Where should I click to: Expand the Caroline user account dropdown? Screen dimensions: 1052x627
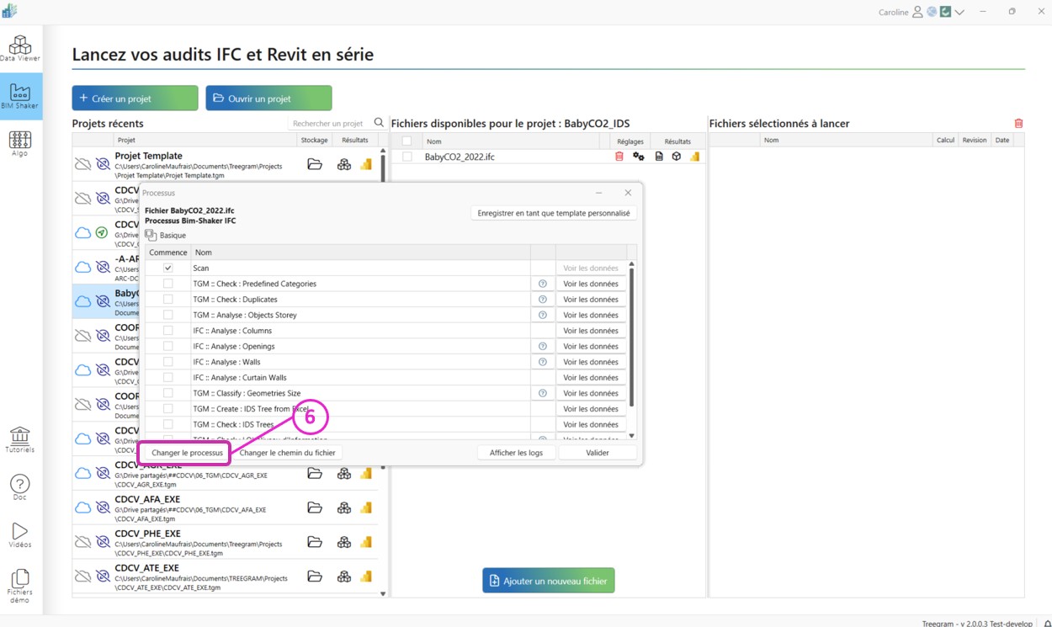tap(959, 13)
